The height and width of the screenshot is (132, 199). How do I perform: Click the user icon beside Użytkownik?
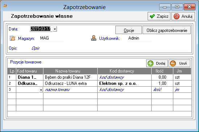click(x=94, y=38)
